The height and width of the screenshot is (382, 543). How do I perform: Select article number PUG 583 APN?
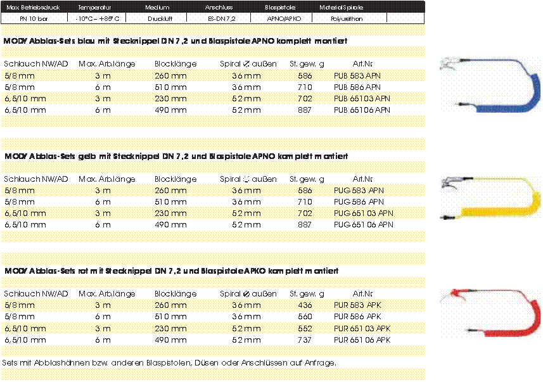coord(359,191)
